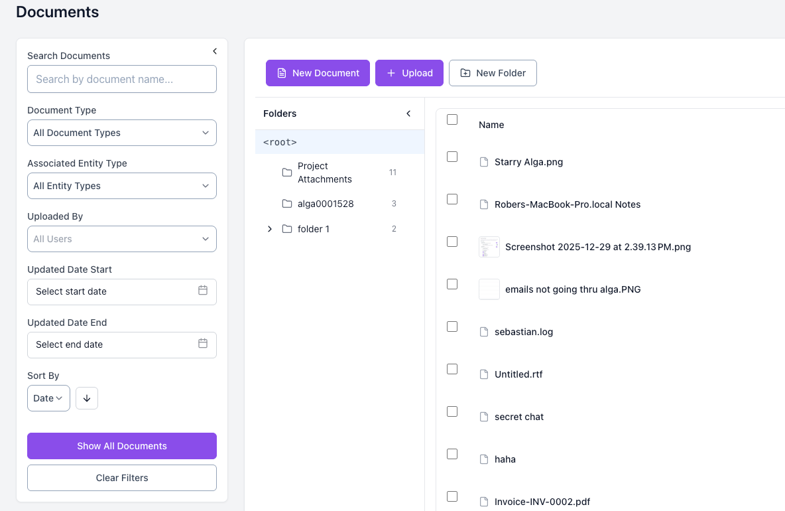
Task: Check the select-all checkbox in the header
Action: pyautogui.click(x=452, y=119)
